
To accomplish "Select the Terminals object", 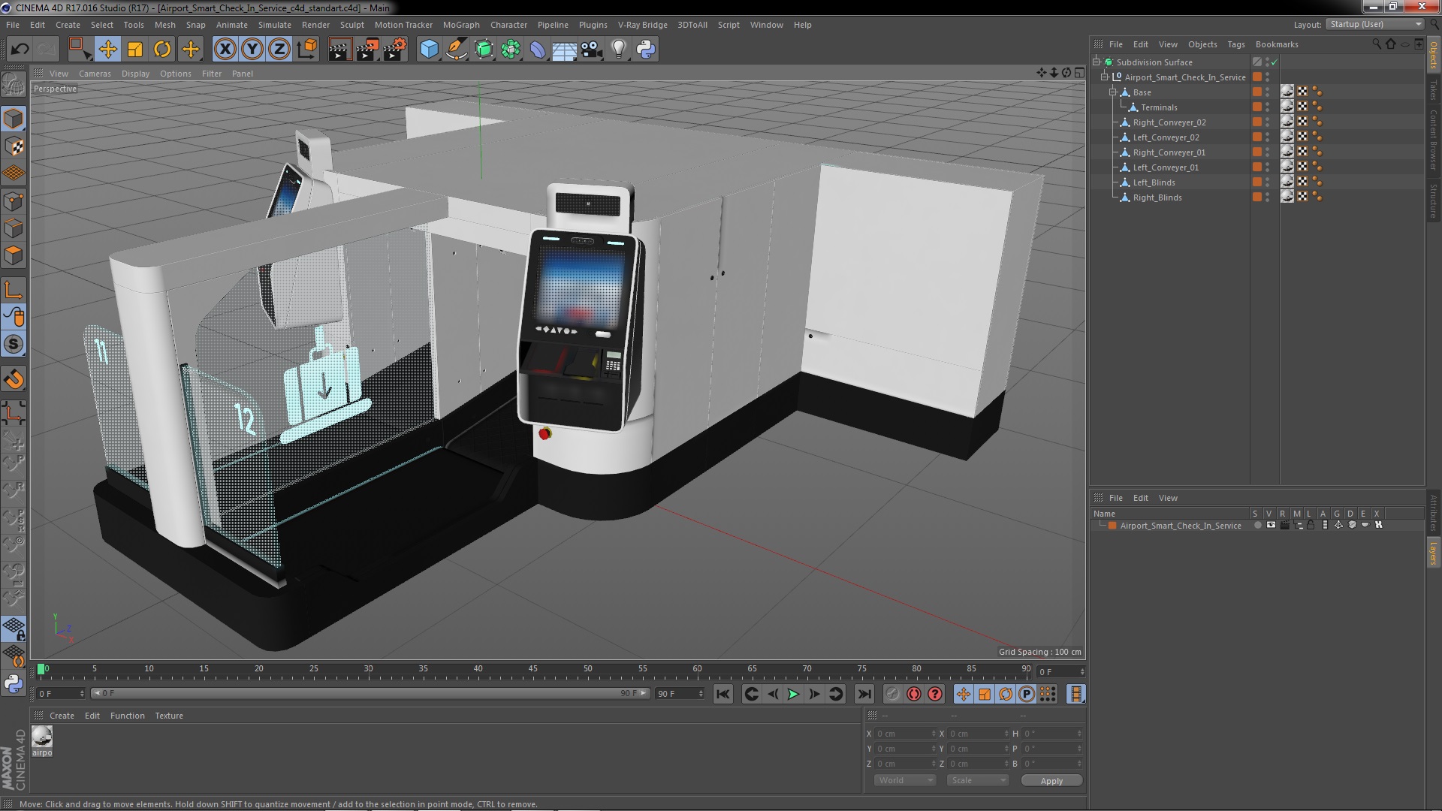I will pyautogui.click(x=1159, y=107).
